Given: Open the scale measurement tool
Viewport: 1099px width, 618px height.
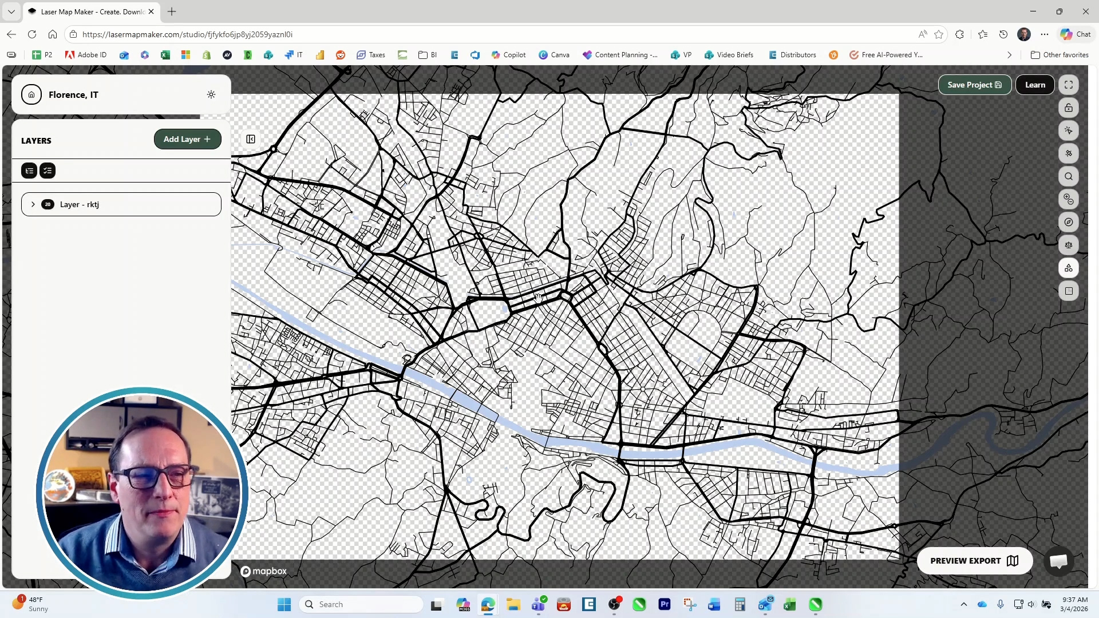Looking at the screenshot, I should click(x=1068, y=245).
